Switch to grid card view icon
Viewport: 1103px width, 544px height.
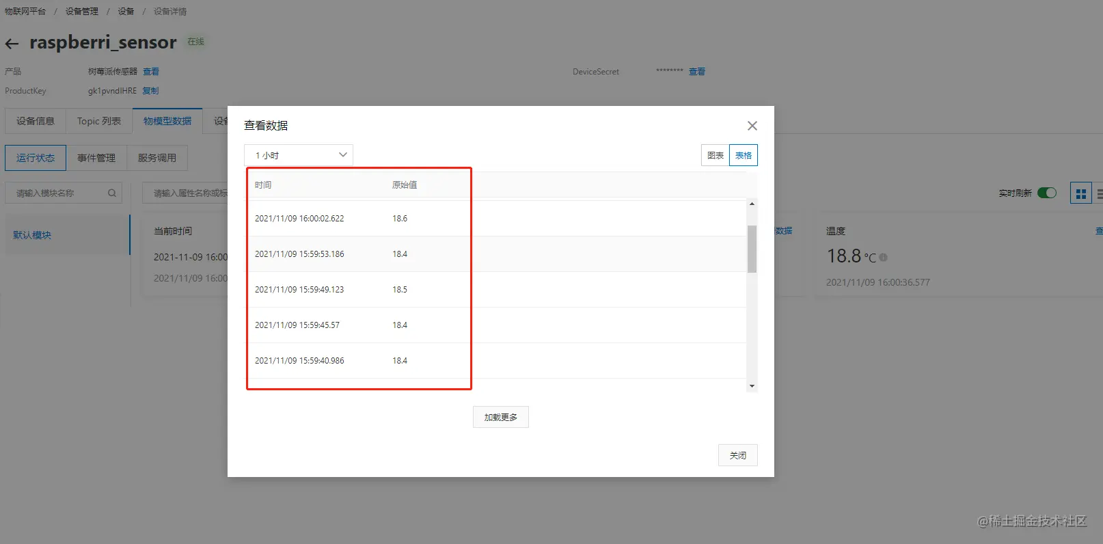[1080, 194]
